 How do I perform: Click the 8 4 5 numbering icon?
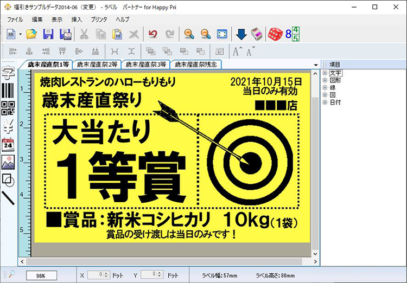(292, 34)
